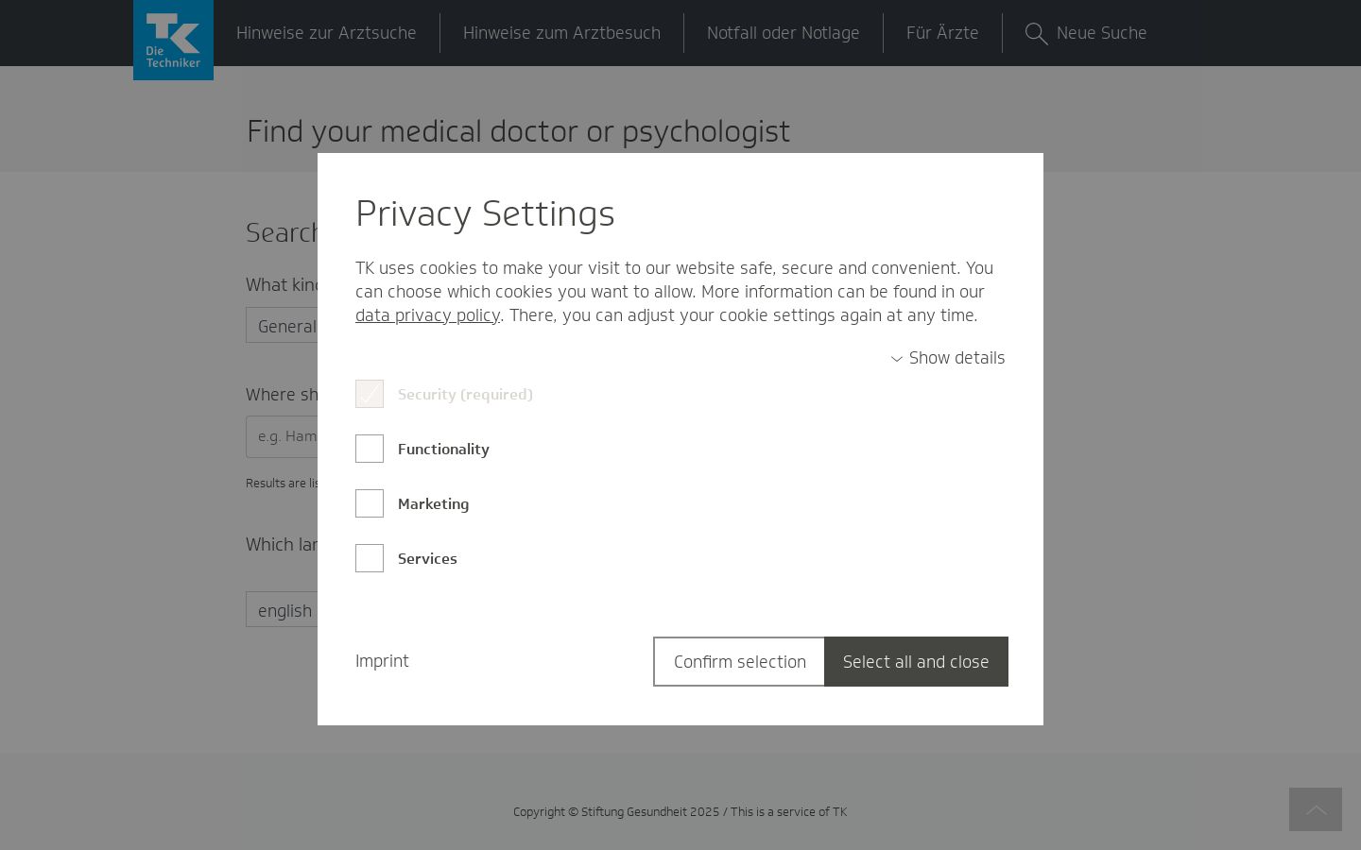Open the Imprint link
Viewport: 1361px width, 850px height.
pyautogui.click(x=382, y=661)
